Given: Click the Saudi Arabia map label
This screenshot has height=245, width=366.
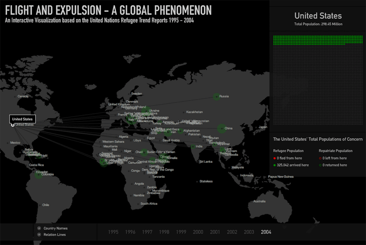Looking at the screenshot, I should pos(171,140).
